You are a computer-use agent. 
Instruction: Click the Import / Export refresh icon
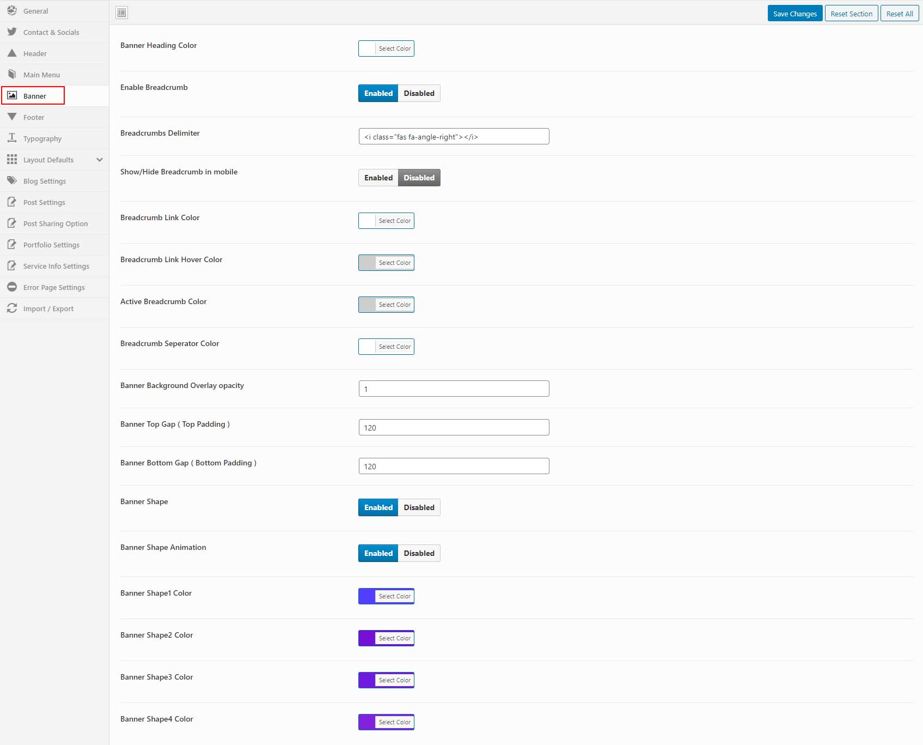(x=12, y=308)
